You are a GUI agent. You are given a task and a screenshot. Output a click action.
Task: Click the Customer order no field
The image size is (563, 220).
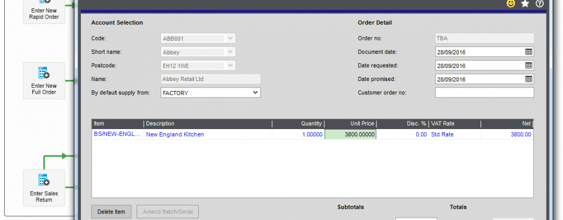point(484,93)
